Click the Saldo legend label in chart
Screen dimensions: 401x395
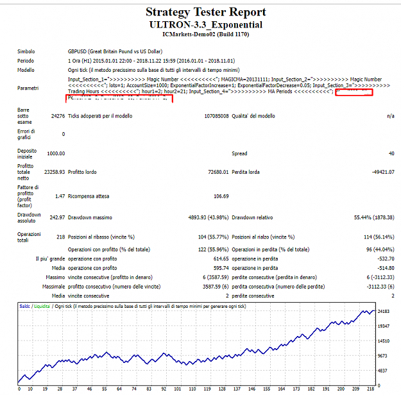point(24,307)
